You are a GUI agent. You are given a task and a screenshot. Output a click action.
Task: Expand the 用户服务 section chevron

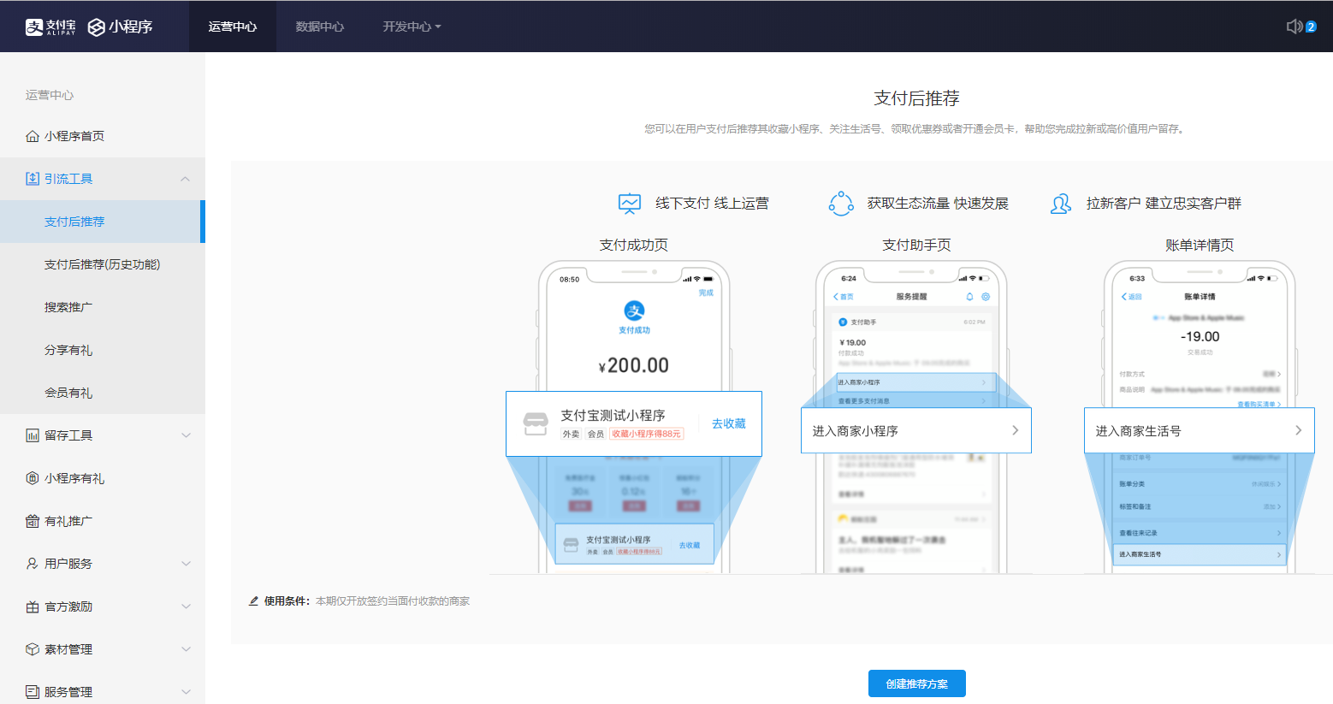pyautogui.click(x=186, y=564)
